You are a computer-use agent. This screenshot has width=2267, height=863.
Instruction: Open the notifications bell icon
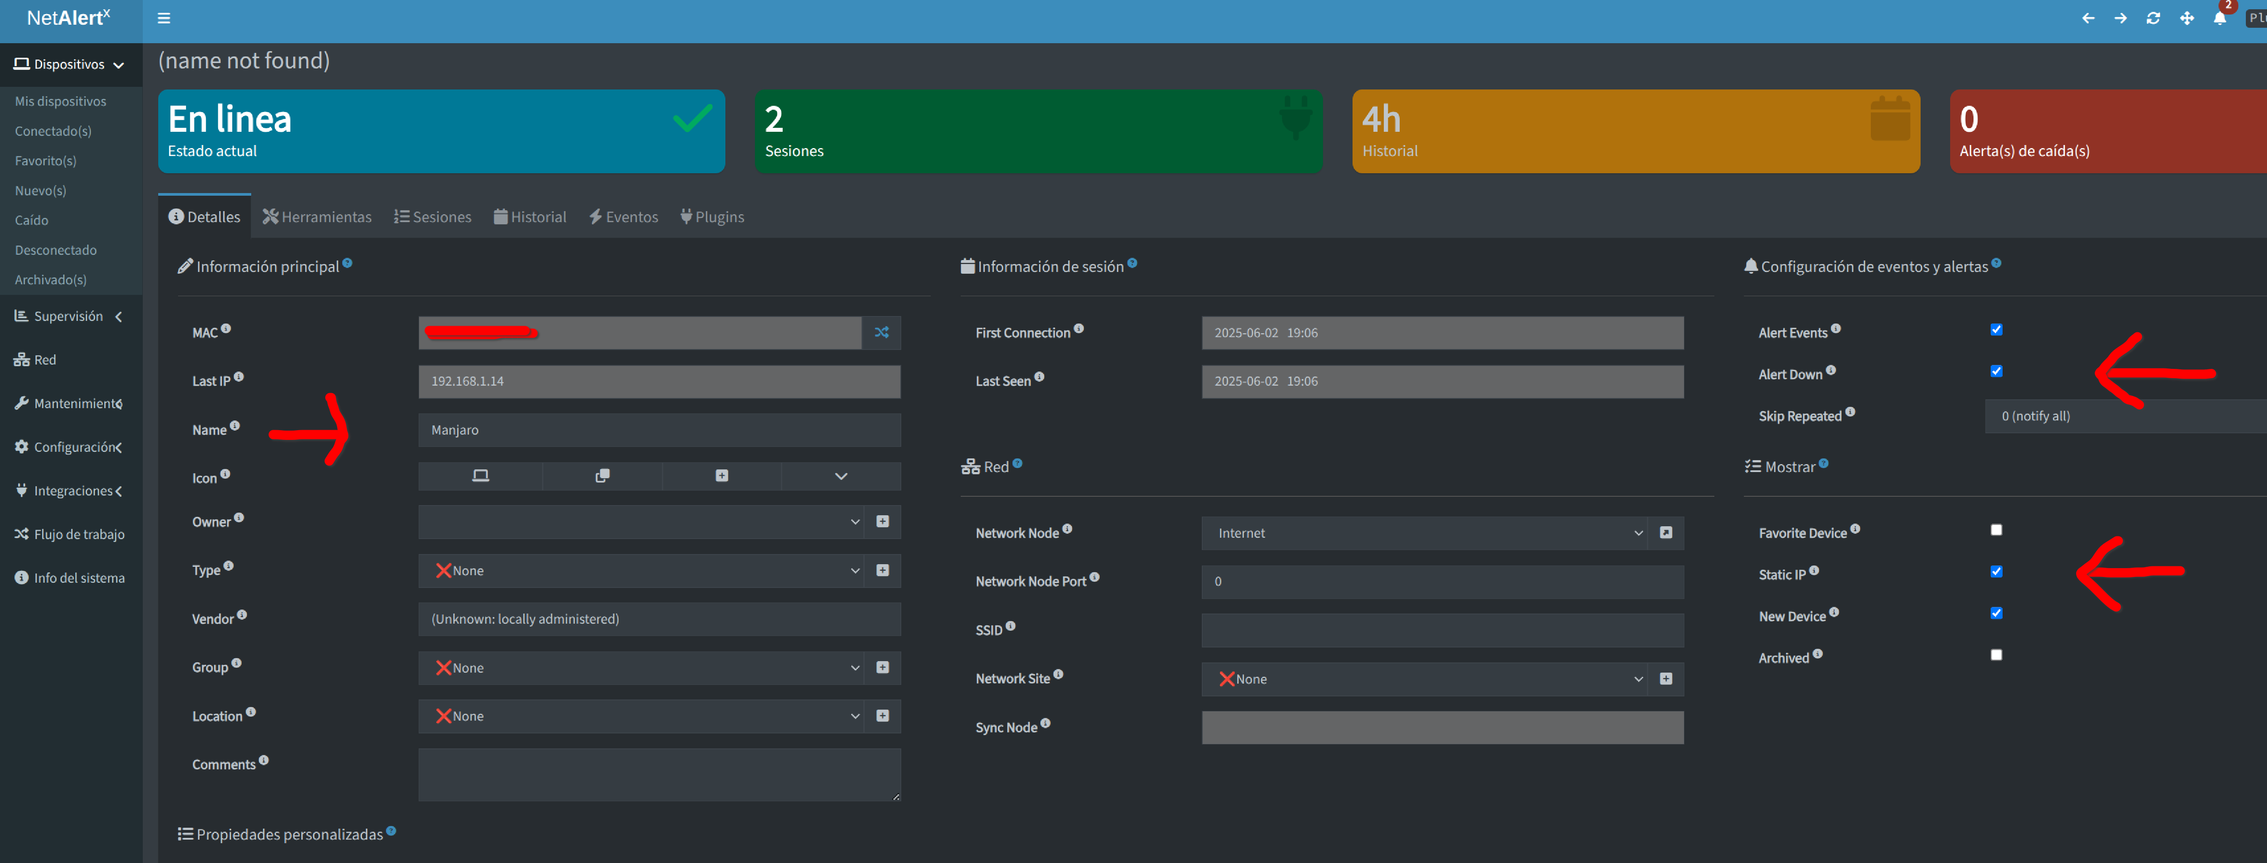click(2219, 18)
